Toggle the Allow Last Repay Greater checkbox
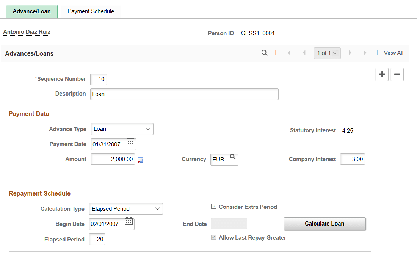Screen dimensions: 417x271 click(x=213, y=237)
